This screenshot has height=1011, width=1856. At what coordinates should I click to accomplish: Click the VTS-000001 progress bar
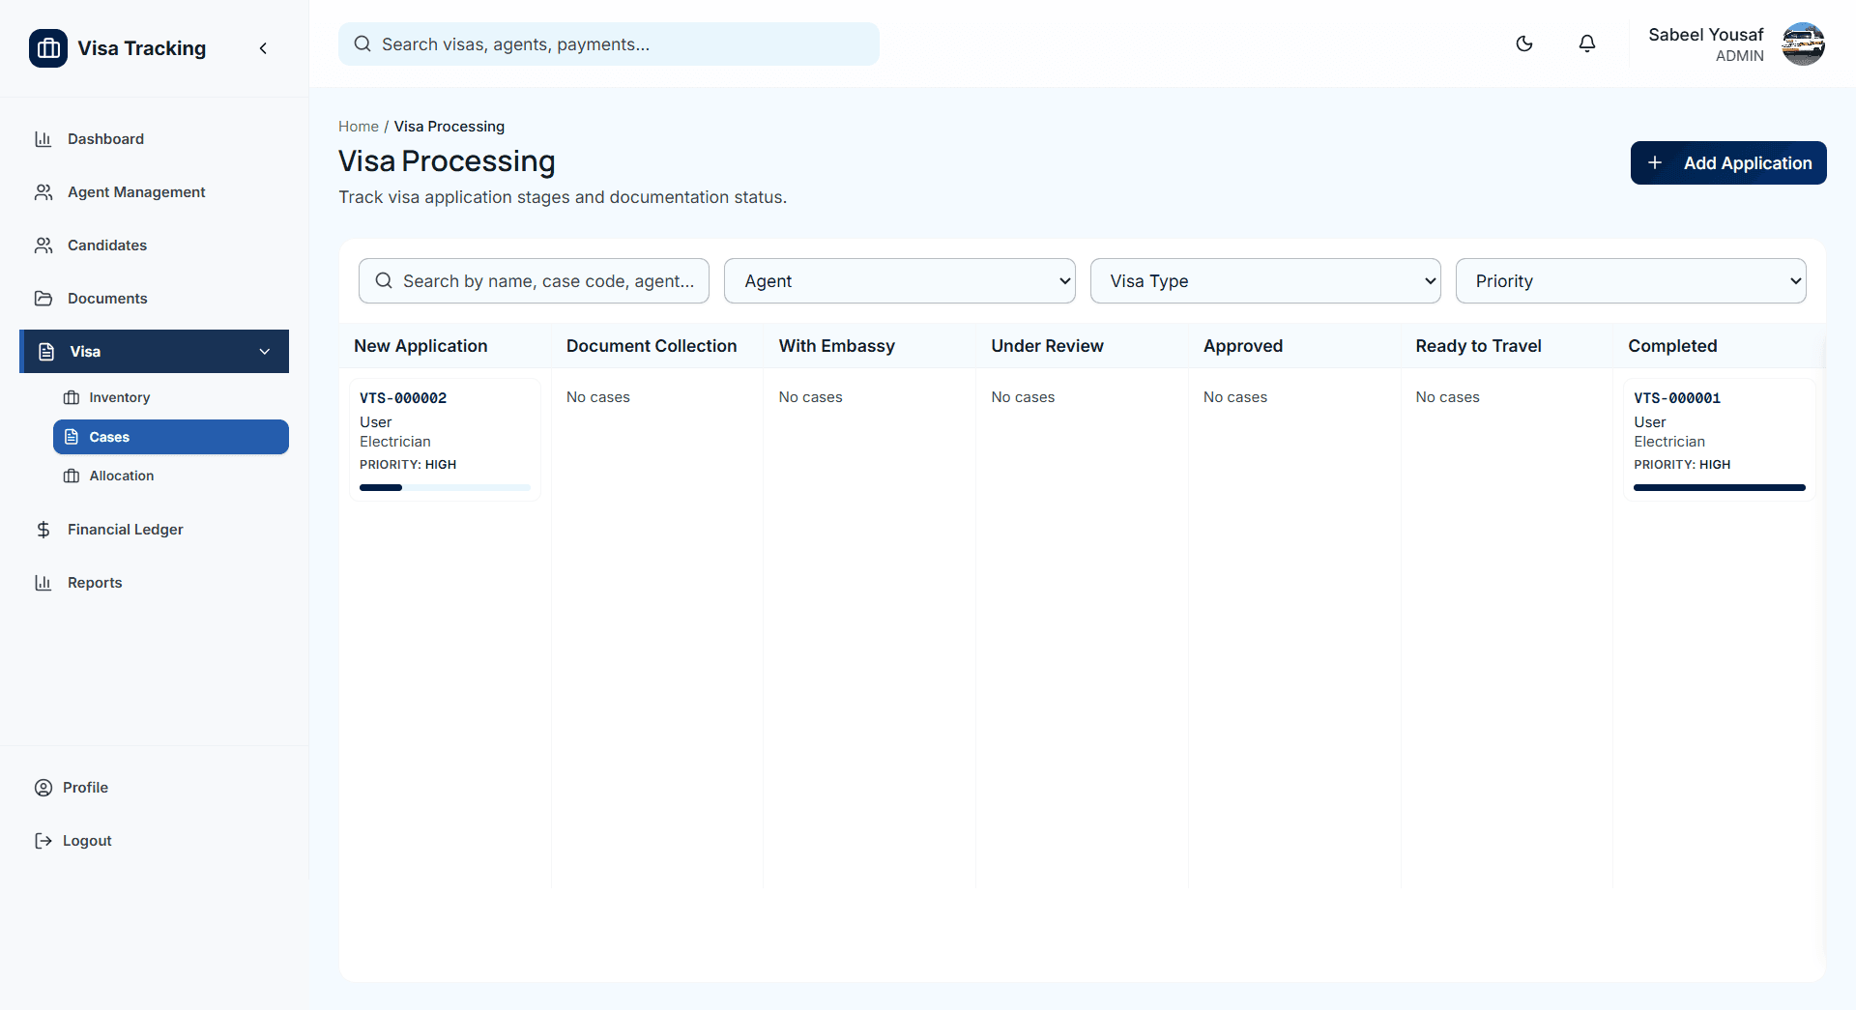[x=1720, y=488]
